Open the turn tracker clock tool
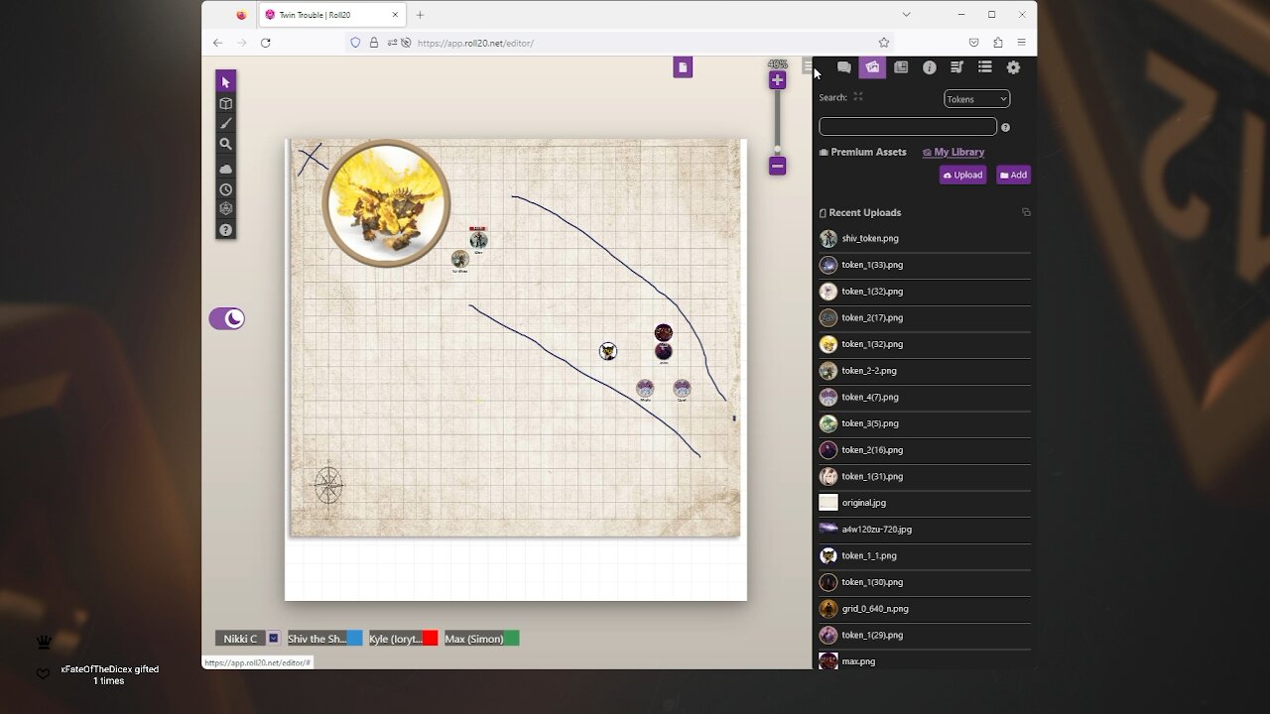This screenshot has width=1270, height=714. pos(225,189)
